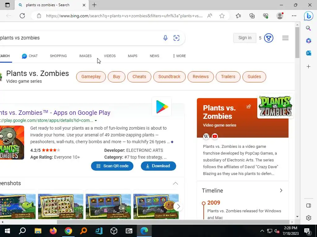The height and width of the screenshot is (237, 317).
Task: Switch to the SHOPPING tab
Action: point(58,56)
